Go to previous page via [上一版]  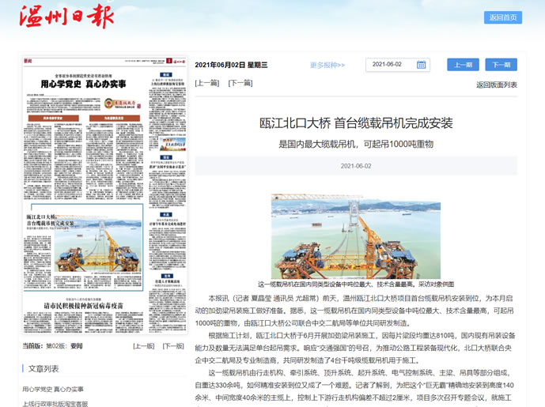coord(143,346)
